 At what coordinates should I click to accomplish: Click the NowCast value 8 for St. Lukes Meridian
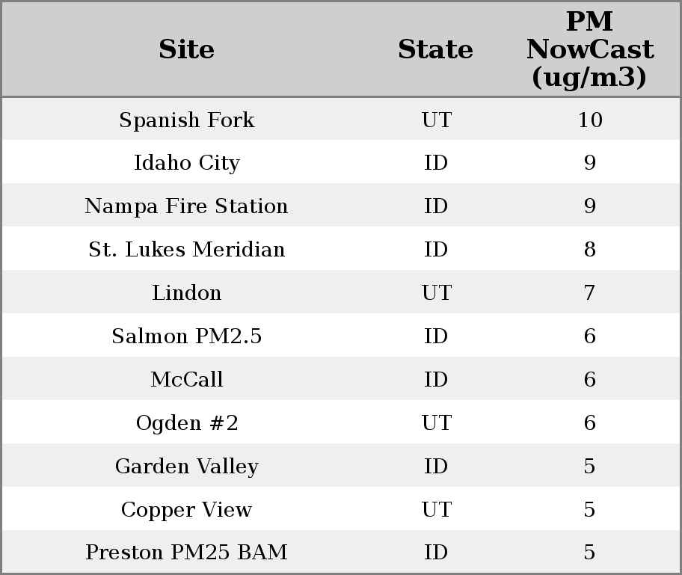pos(589,250)
